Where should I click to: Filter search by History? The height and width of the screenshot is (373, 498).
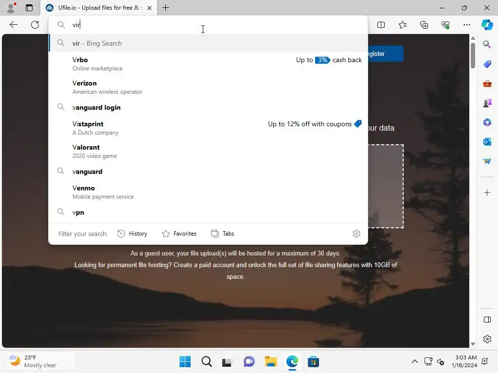tap(132, 234)
